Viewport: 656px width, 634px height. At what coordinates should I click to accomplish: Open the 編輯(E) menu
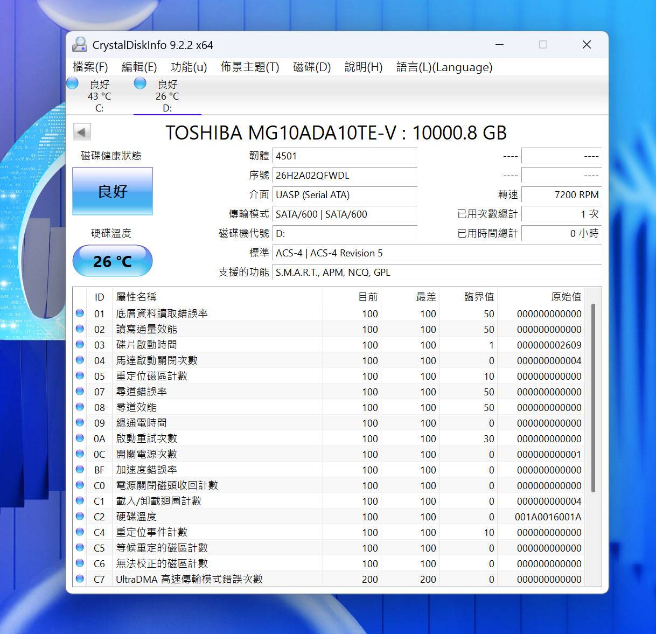pyautogui.click(x=139, y=67)
